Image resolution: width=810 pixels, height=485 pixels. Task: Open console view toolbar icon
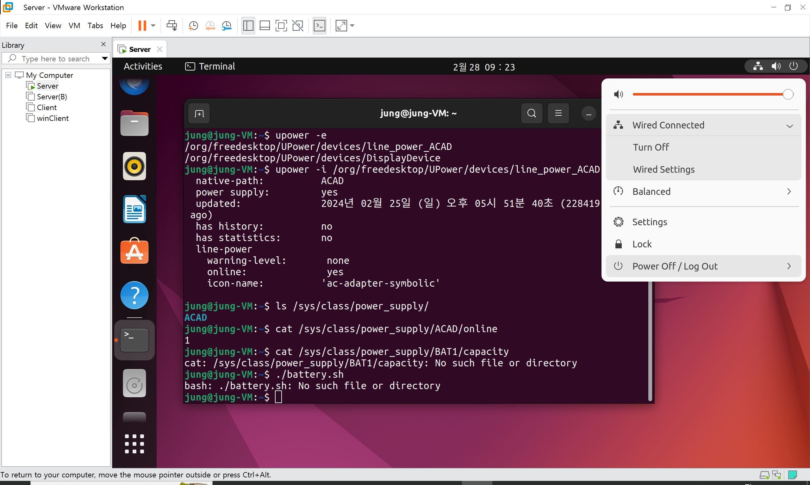(x=319, y=26)
